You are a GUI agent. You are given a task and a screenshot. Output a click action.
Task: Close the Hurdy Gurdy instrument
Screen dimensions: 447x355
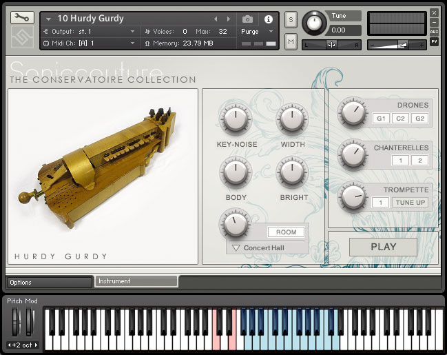434,12
